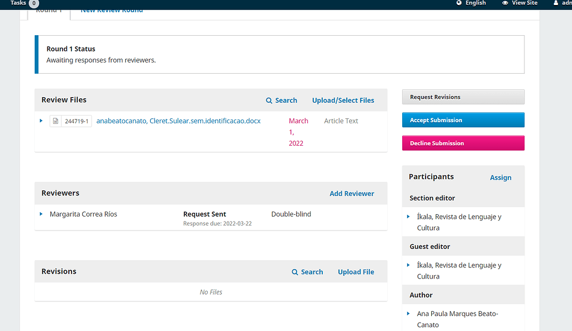Click Add Reviewer

[351, 193]
